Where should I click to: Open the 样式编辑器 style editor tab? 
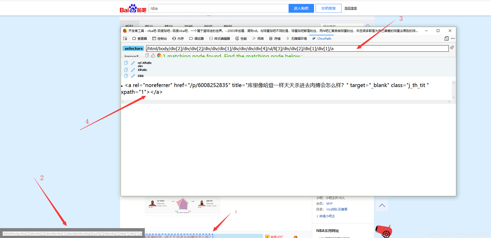pos(220,38)
